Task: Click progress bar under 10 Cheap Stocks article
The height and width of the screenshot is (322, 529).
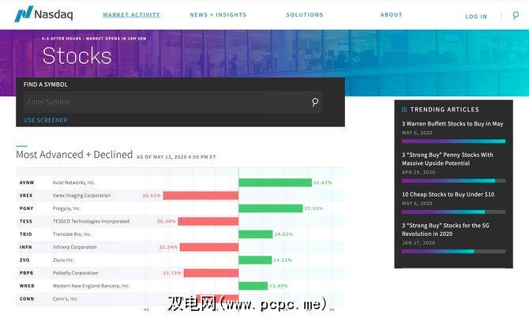Action: click(453, 212)
